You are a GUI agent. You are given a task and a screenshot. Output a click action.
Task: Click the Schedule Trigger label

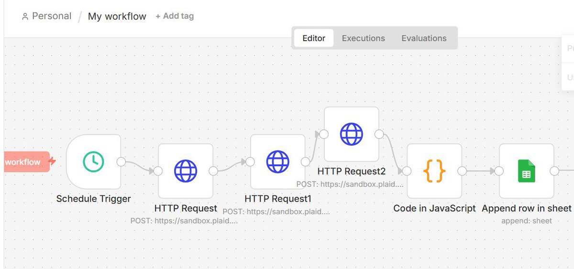point(94,199)
